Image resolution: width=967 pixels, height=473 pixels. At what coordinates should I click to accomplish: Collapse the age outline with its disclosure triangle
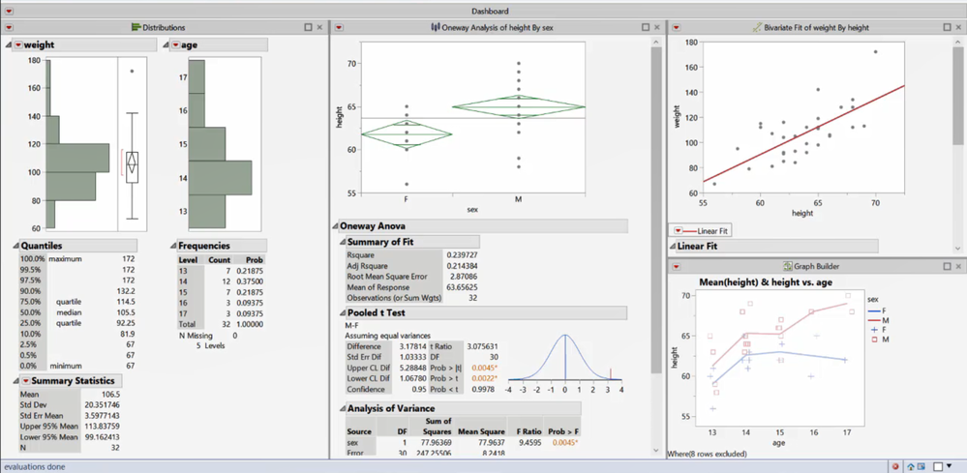point(166,44)
